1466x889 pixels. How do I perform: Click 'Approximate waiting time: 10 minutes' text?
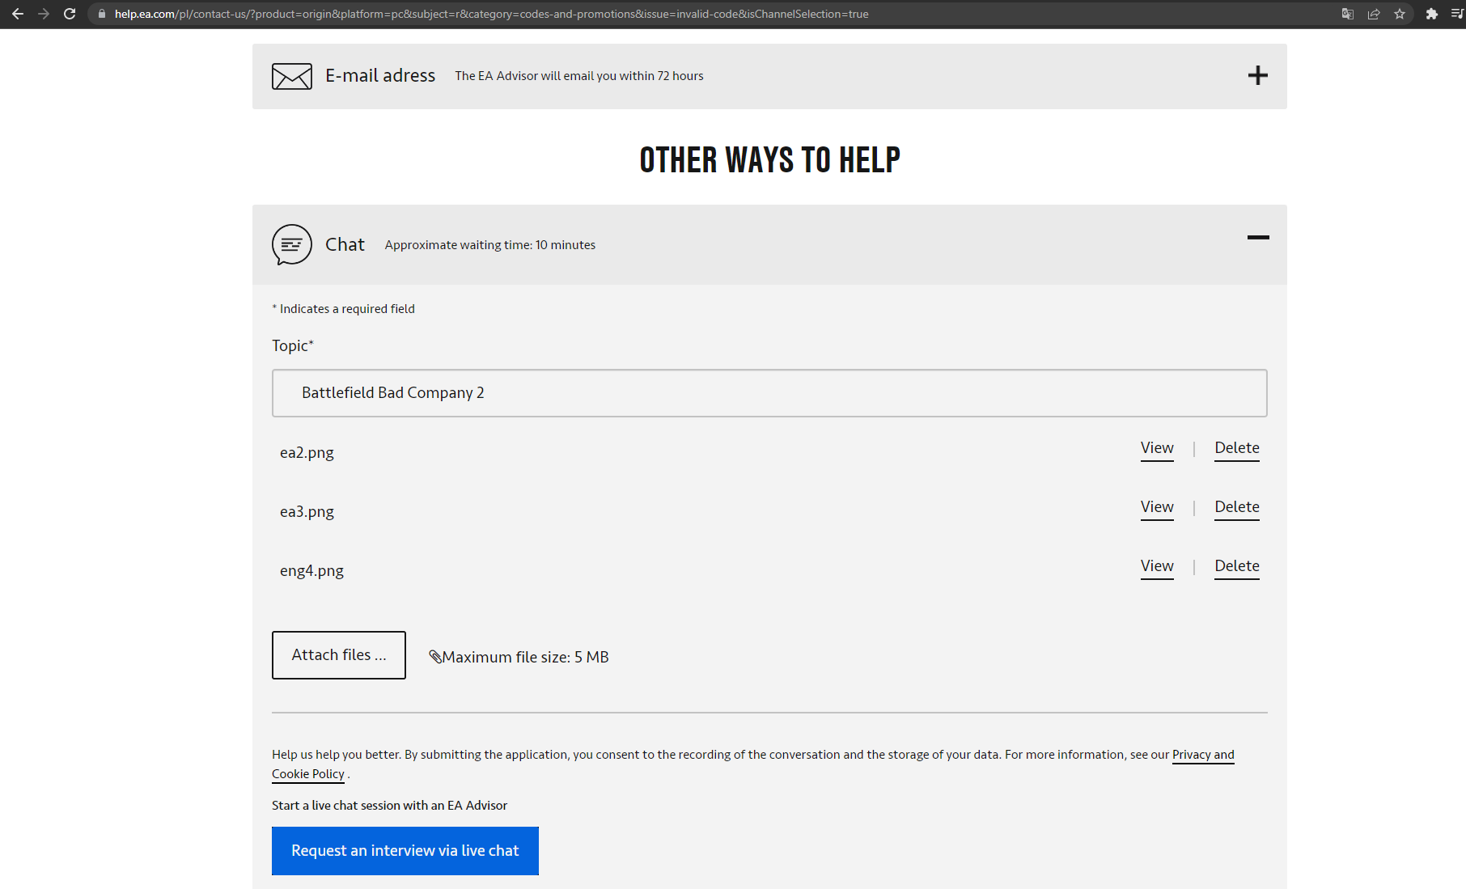pyautogui.click(x=490, y=245)
